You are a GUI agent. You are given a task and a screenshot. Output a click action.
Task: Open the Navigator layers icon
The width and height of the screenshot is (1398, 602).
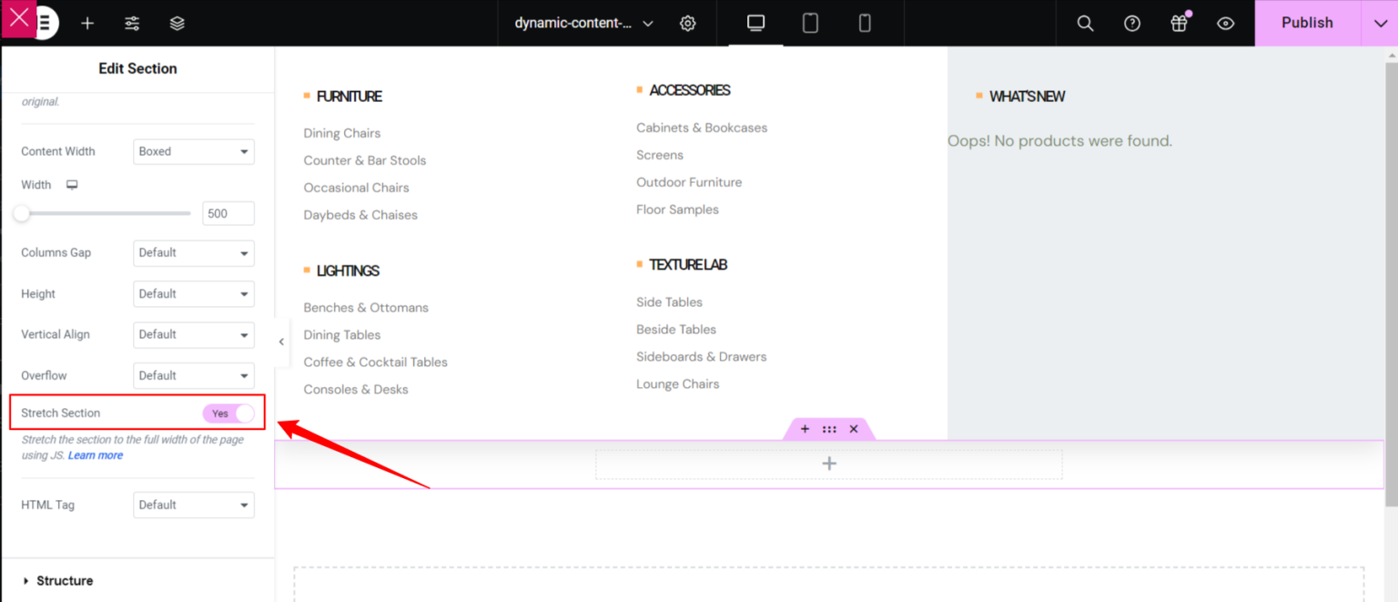177,23
